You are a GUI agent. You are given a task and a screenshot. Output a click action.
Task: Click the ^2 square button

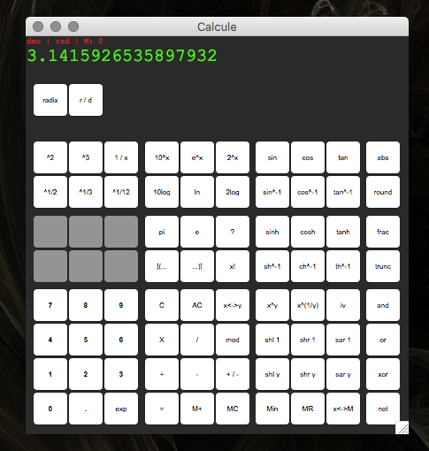pyautogui.click(x=50, y=157)
